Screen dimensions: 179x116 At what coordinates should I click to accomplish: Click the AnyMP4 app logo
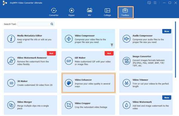[x=5, y=3]
